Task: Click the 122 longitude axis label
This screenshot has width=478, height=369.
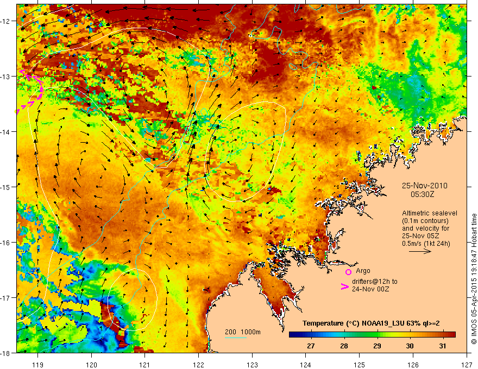Action: pos(198,365)
